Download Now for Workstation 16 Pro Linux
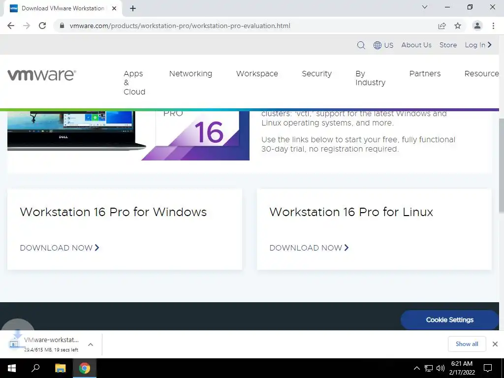 pos(309,248)
